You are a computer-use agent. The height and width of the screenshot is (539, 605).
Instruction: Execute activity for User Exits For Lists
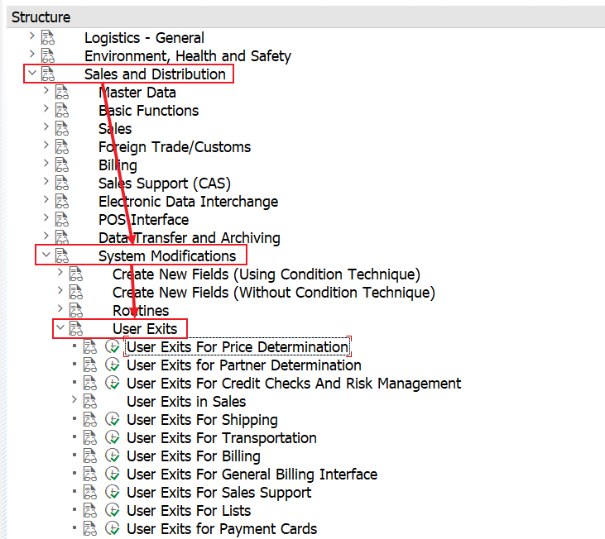[113, 510]
